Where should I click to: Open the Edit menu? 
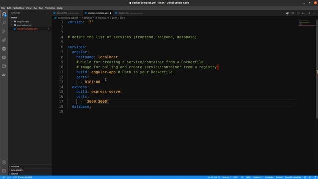pos(9,8)
